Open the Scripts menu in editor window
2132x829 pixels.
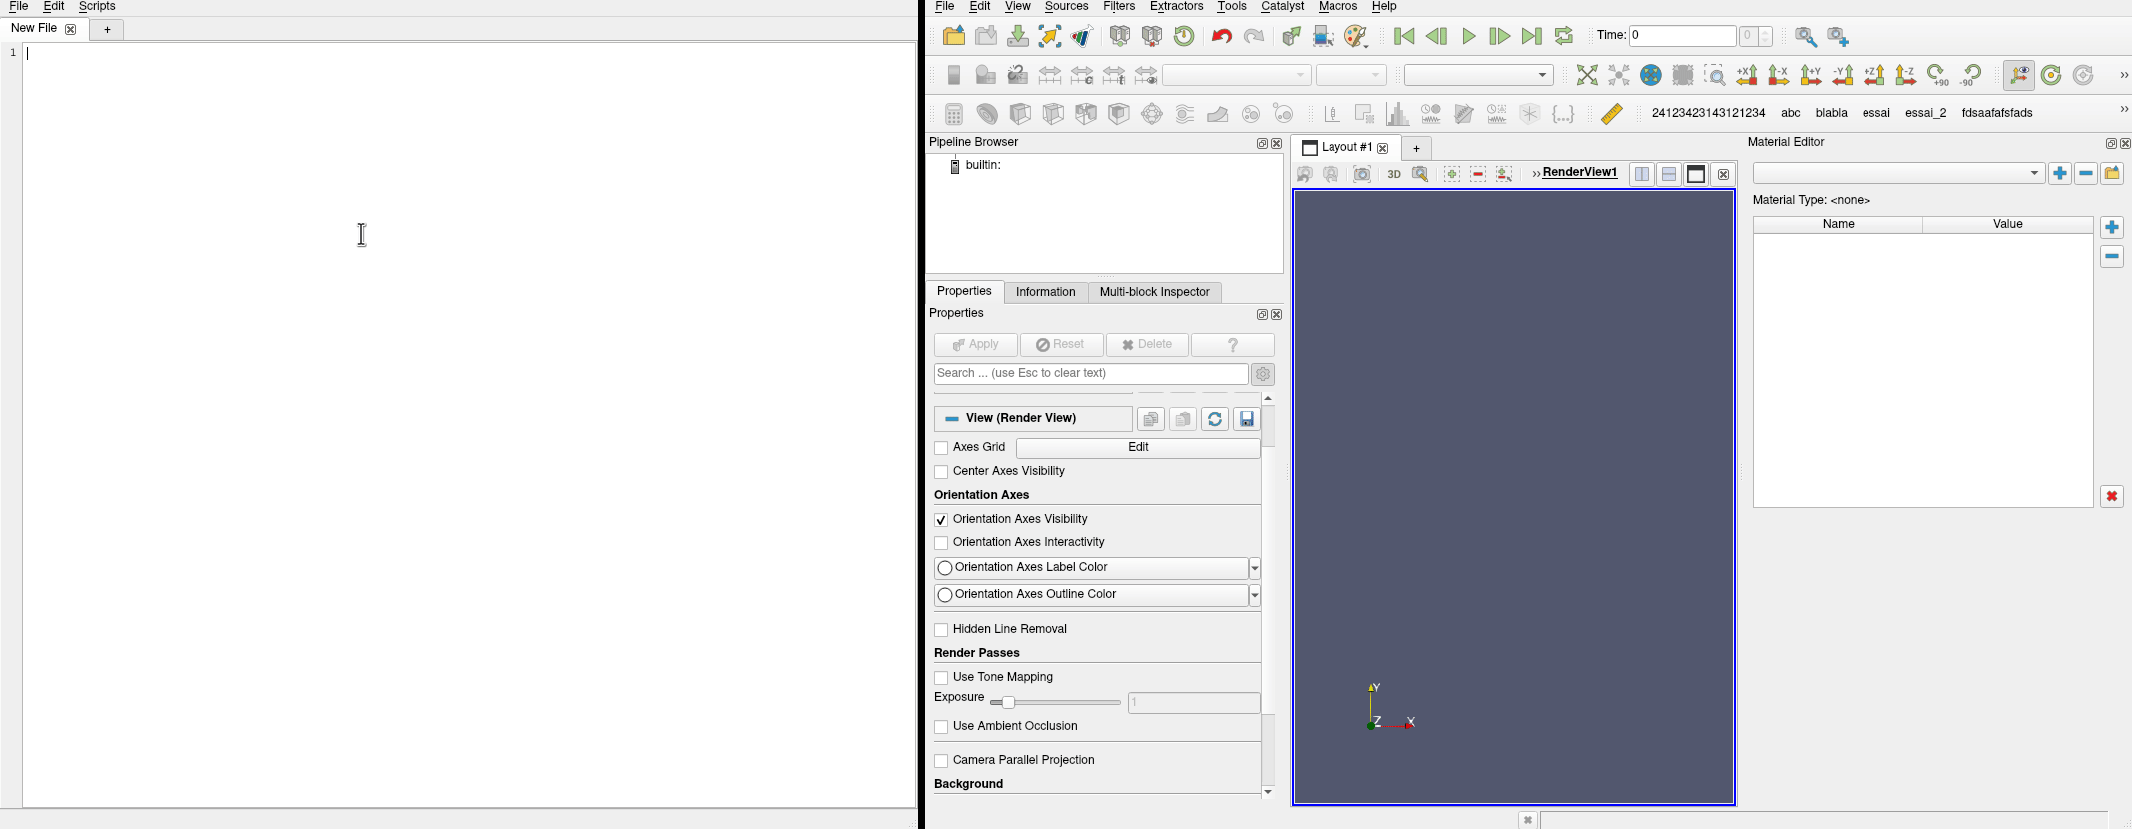(x=97, y=7)
